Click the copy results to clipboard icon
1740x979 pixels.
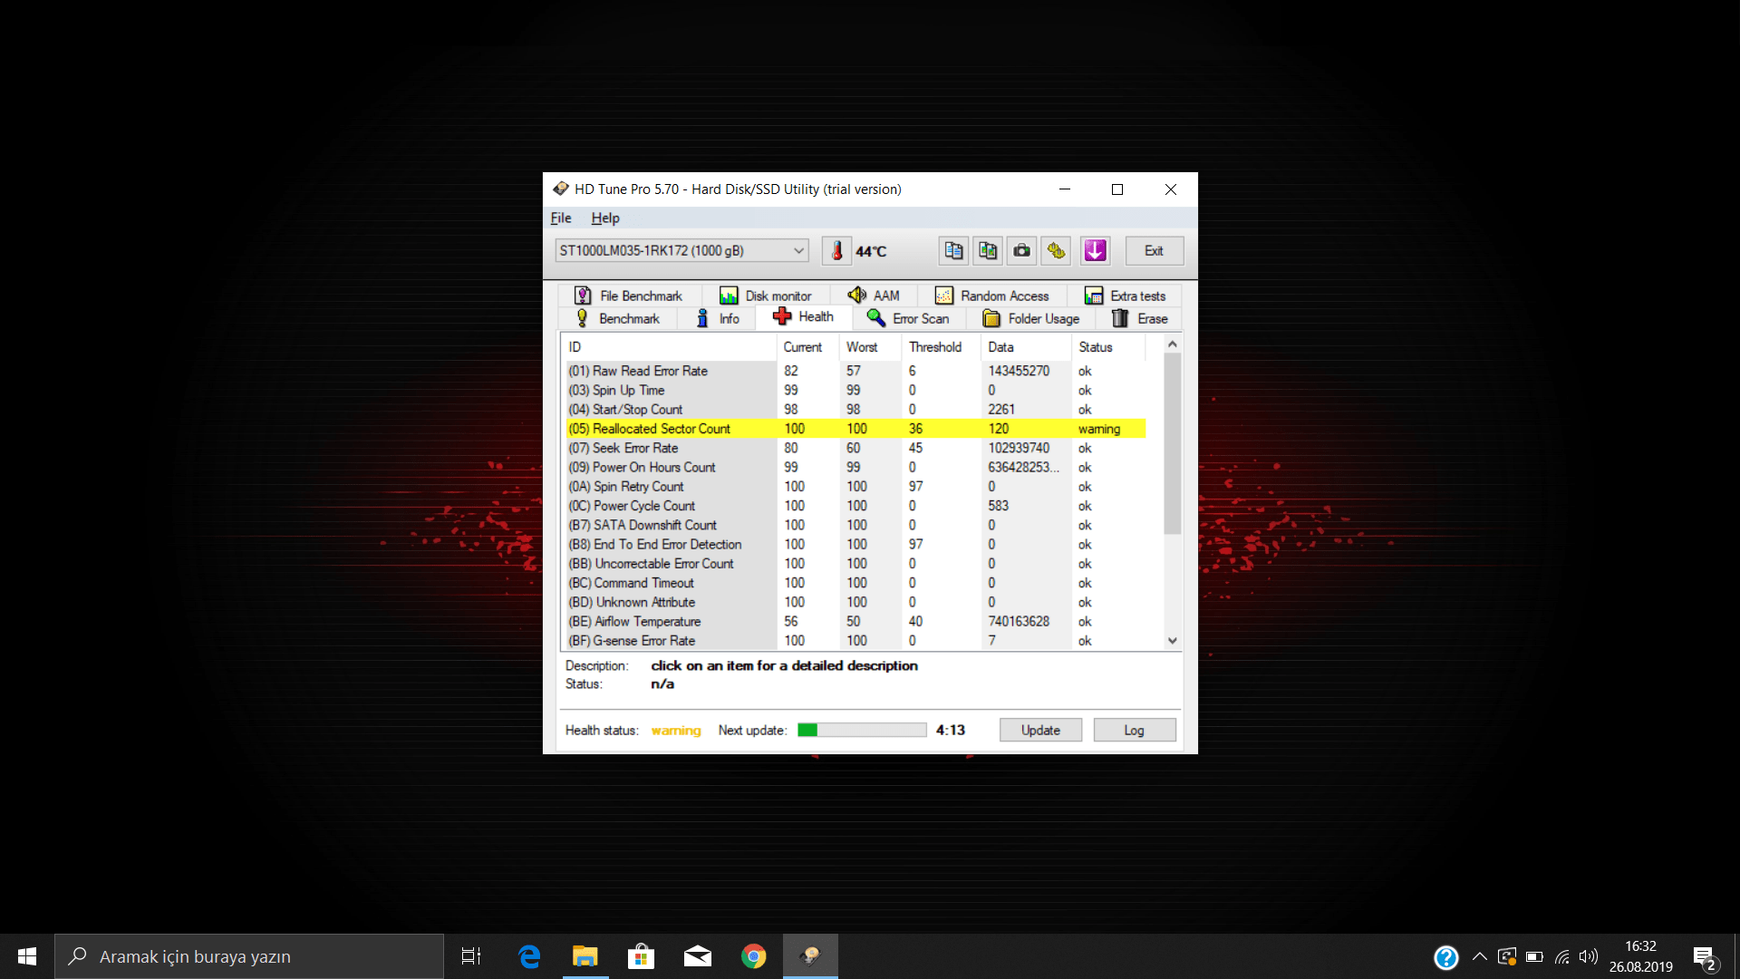(953, 250)
